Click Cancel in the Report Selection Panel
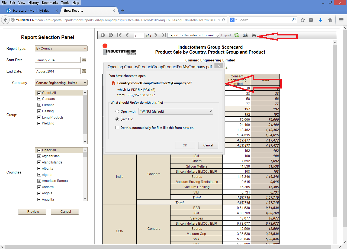 pyautogui.click(x=65, y=212)
